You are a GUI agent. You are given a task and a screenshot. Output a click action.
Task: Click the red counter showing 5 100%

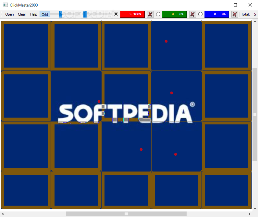click(x=132, y=14)
